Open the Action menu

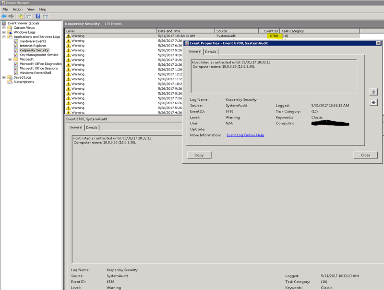[x=18, y=8]
